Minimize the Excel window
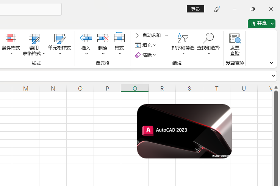 pos(235,9)
